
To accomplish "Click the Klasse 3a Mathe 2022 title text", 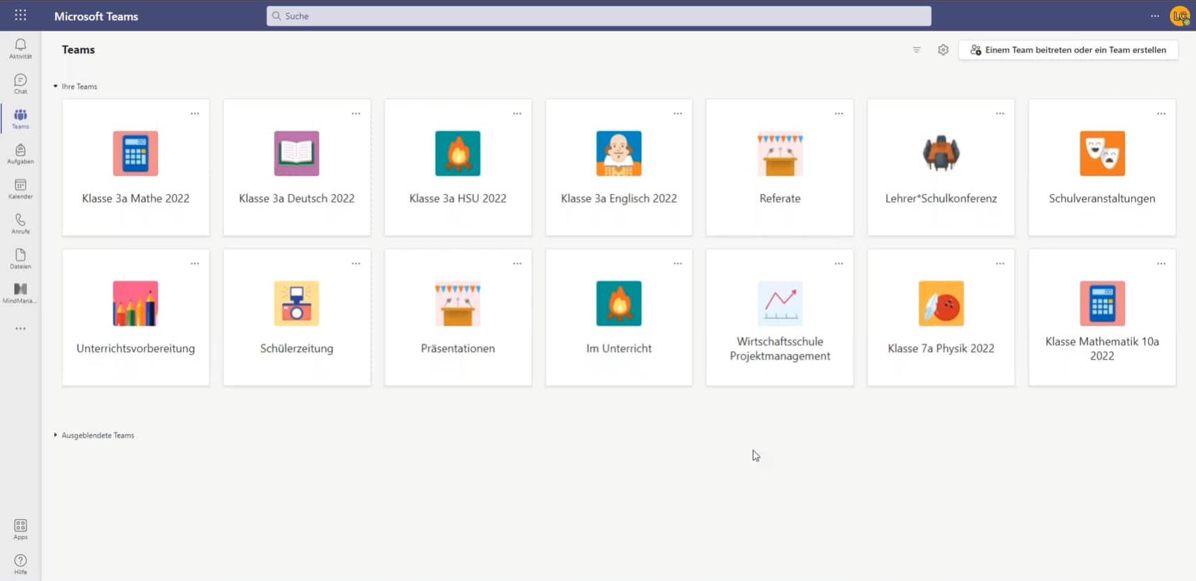I will click(136, 199).
